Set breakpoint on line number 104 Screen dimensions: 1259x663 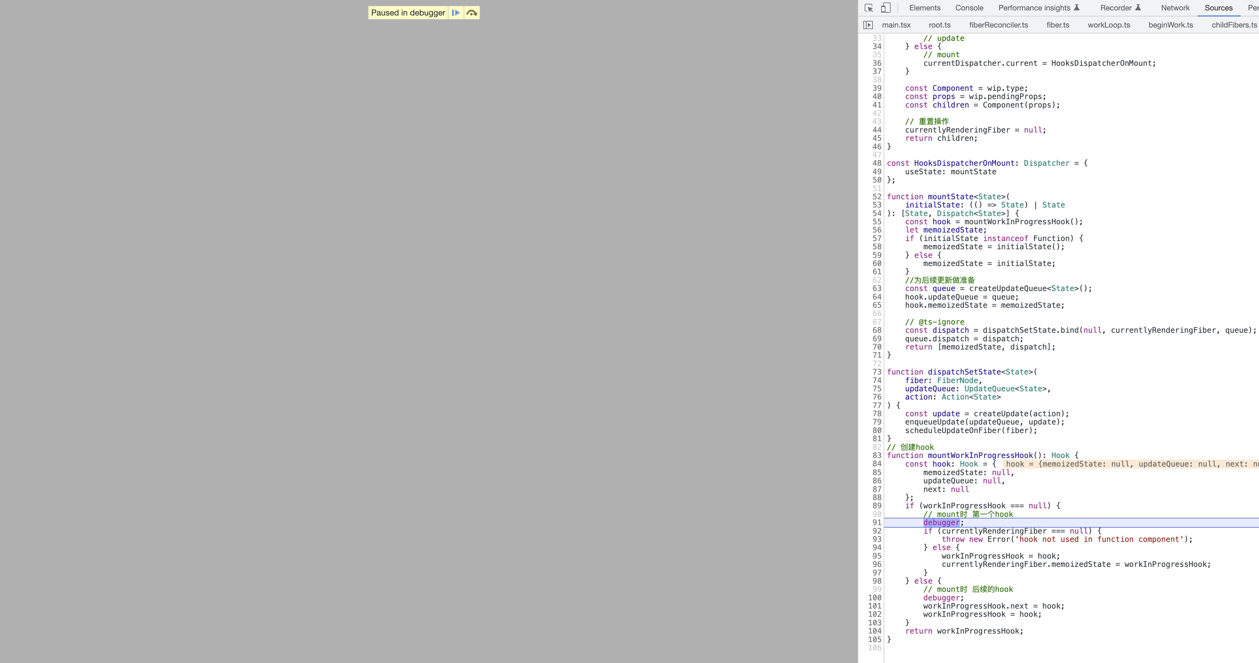click(875, 631)
